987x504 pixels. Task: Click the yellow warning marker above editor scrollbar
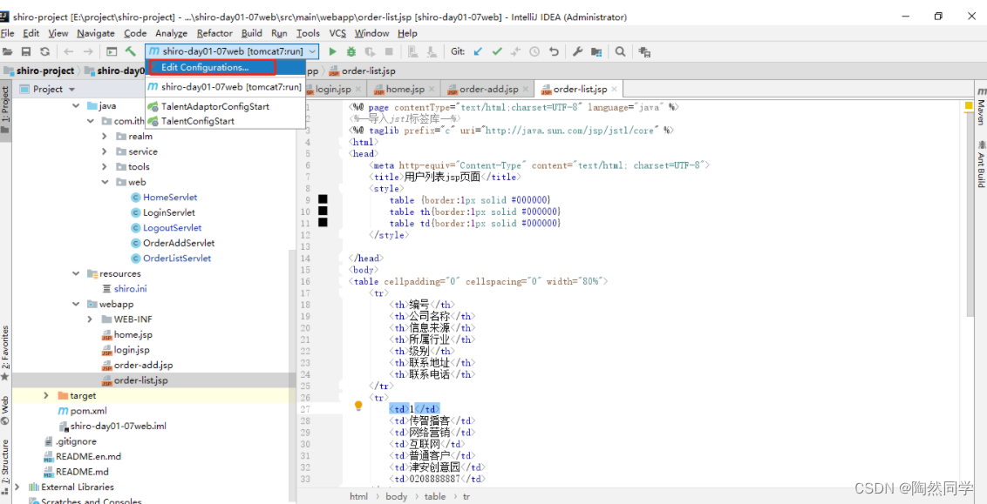[x=969, y=105]
